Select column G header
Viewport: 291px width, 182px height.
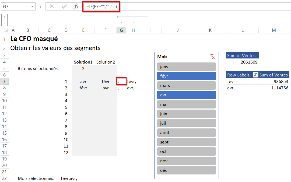point(121,30)
